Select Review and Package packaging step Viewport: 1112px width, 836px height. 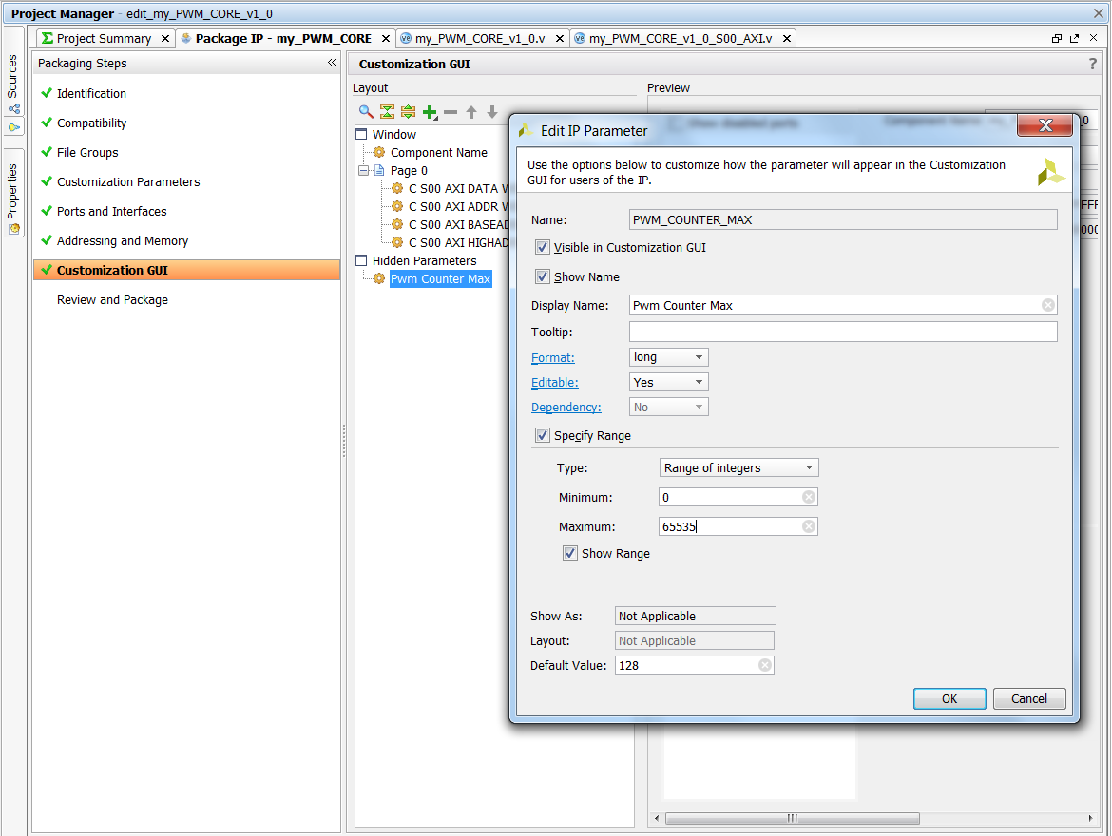(x=112, y=300)
